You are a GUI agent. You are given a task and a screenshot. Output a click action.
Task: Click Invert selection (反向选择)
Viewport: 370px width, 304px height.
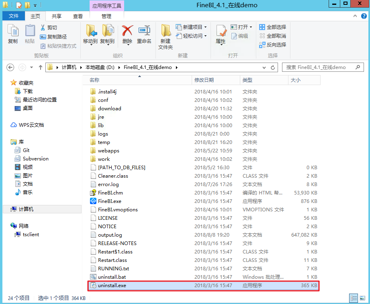coord(272,45)
